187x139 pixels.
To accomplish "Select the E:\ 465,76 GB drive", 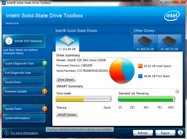I will pos(145,43).
